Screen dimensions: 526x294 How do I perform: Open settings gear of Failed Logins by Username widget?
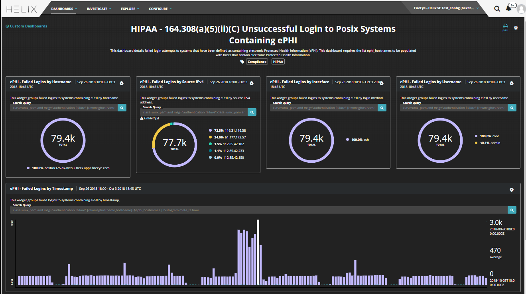pos(512,83)
